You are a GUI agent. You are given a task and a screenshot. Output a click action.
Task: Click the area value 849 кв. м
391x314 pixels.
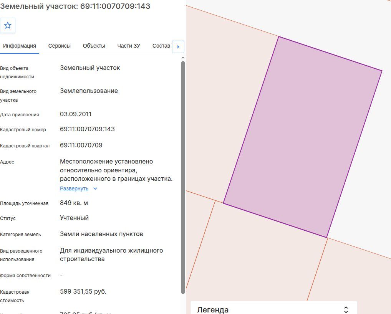(x=74, y=203)
